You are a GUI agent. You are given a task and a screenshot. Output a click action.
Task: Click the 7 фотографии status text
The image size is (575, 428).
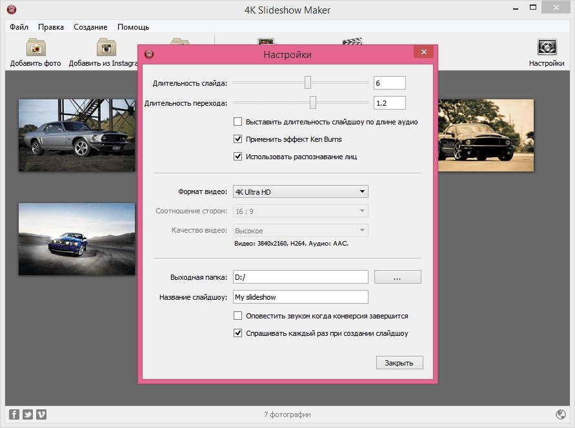[288, 414]
